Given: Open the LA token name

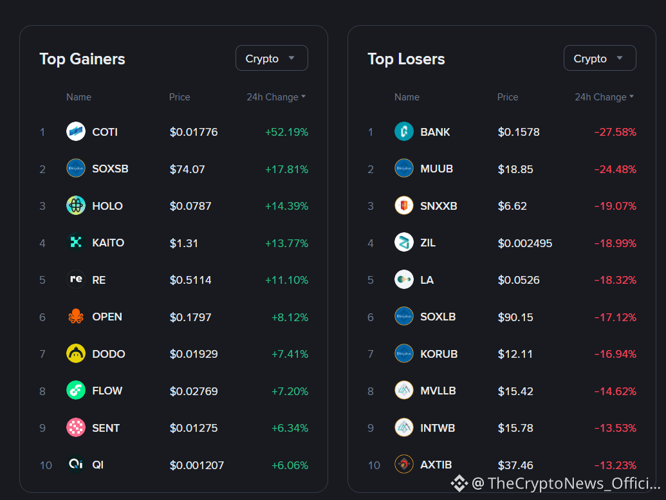Looking at the screenshot, I should pyautogui.click(x=427, y=280).
